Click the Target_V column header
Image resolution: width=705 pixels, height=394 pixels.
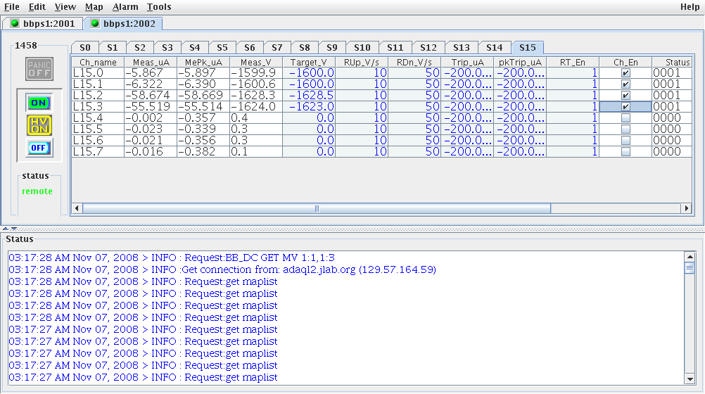[309, 62]
